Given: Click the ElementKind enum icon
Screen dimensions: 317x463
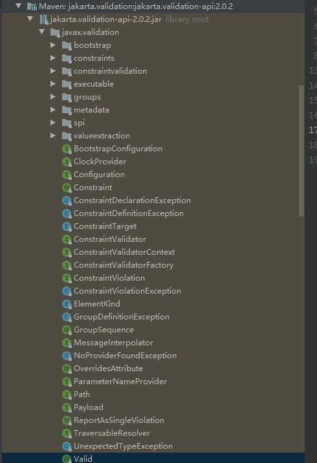Looking at the screenshot, I should pyautogui.click(x=67, y=304).
